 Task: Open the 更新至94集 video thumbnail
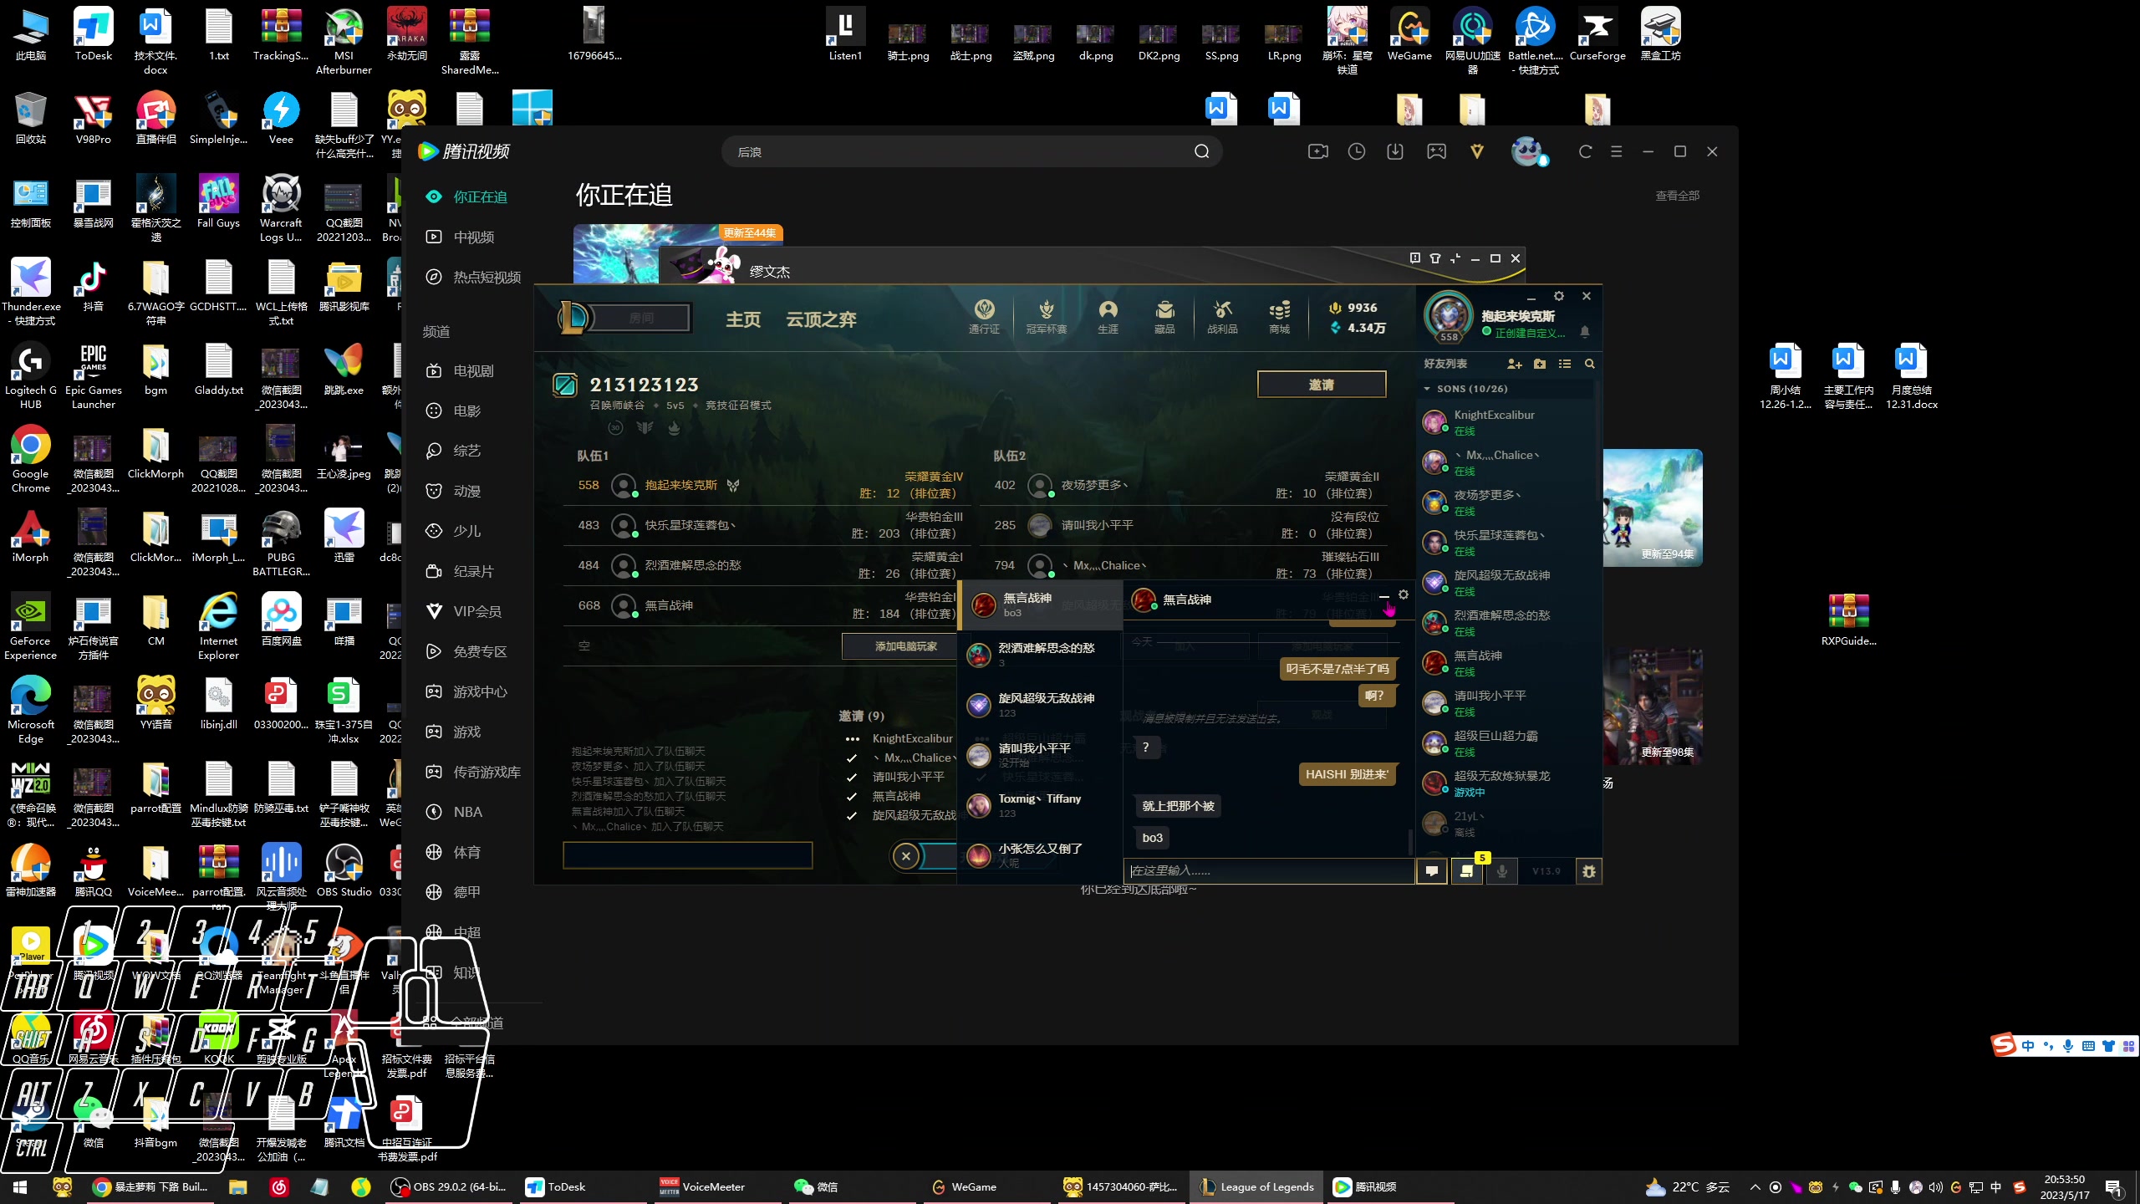[1653, 508]
